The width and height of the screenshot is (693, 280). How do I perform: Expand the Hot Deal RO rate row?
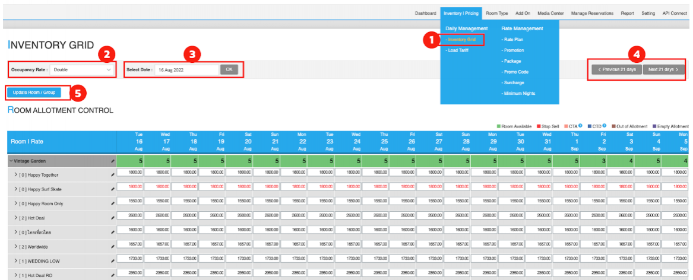coord(15,275)
